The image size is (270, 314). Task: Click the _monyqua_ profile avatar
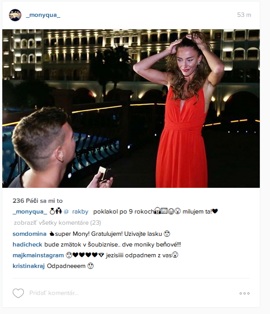pos(15,15)
